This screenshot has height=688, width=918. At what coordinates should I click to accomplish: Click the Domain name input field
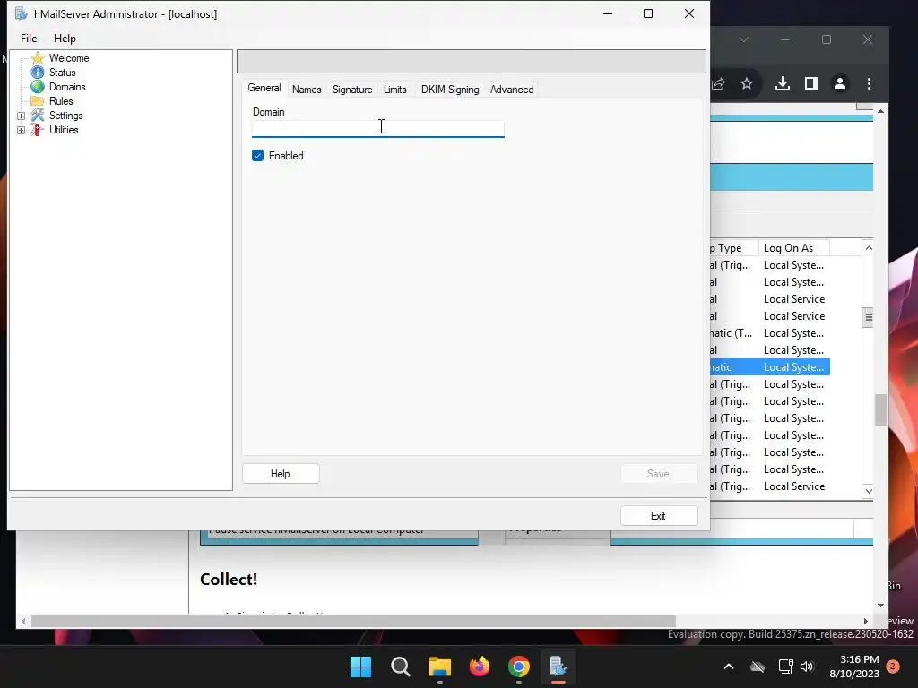pos(377,129)
